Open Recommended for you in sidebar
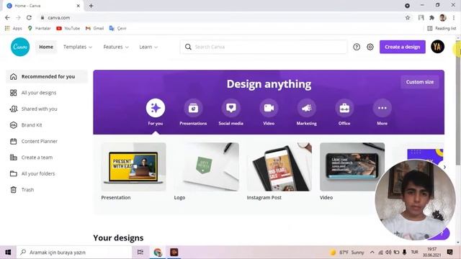 click(x=47, y=77)
